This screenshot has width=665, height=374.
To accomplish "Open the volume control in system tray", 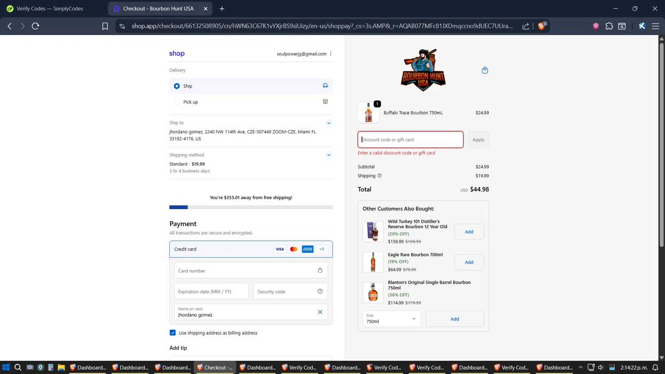I will tap(601, 367).
